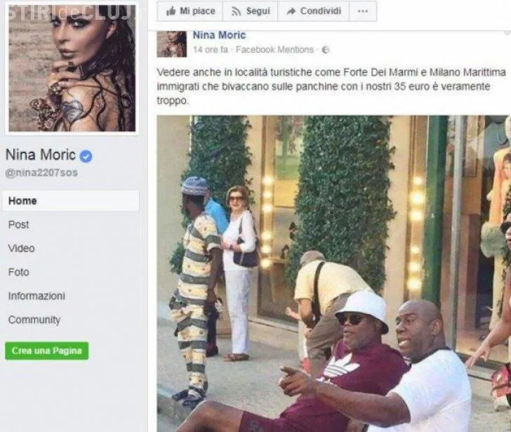Open the Informazioni page section
Viewport: 511px width, 432px height.
[x=36, y=296]
